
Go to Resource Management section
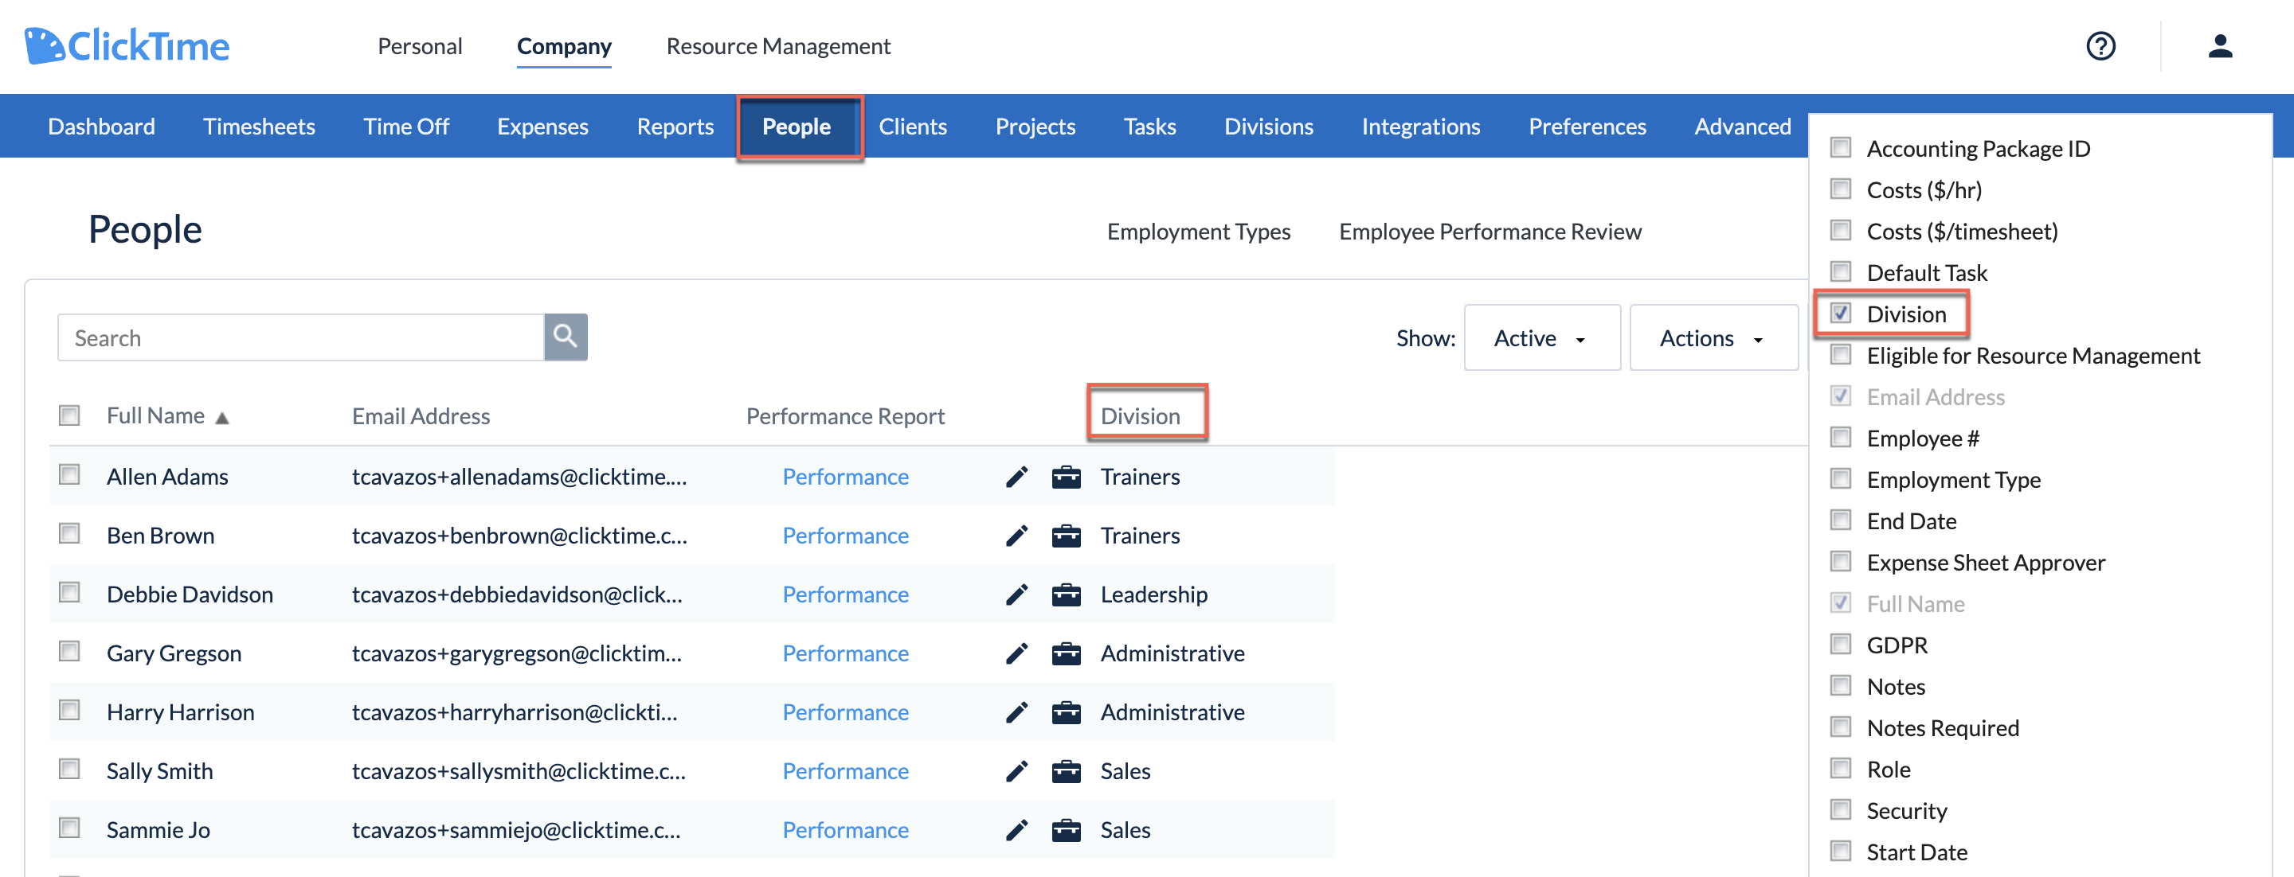[x=777, y=46]
